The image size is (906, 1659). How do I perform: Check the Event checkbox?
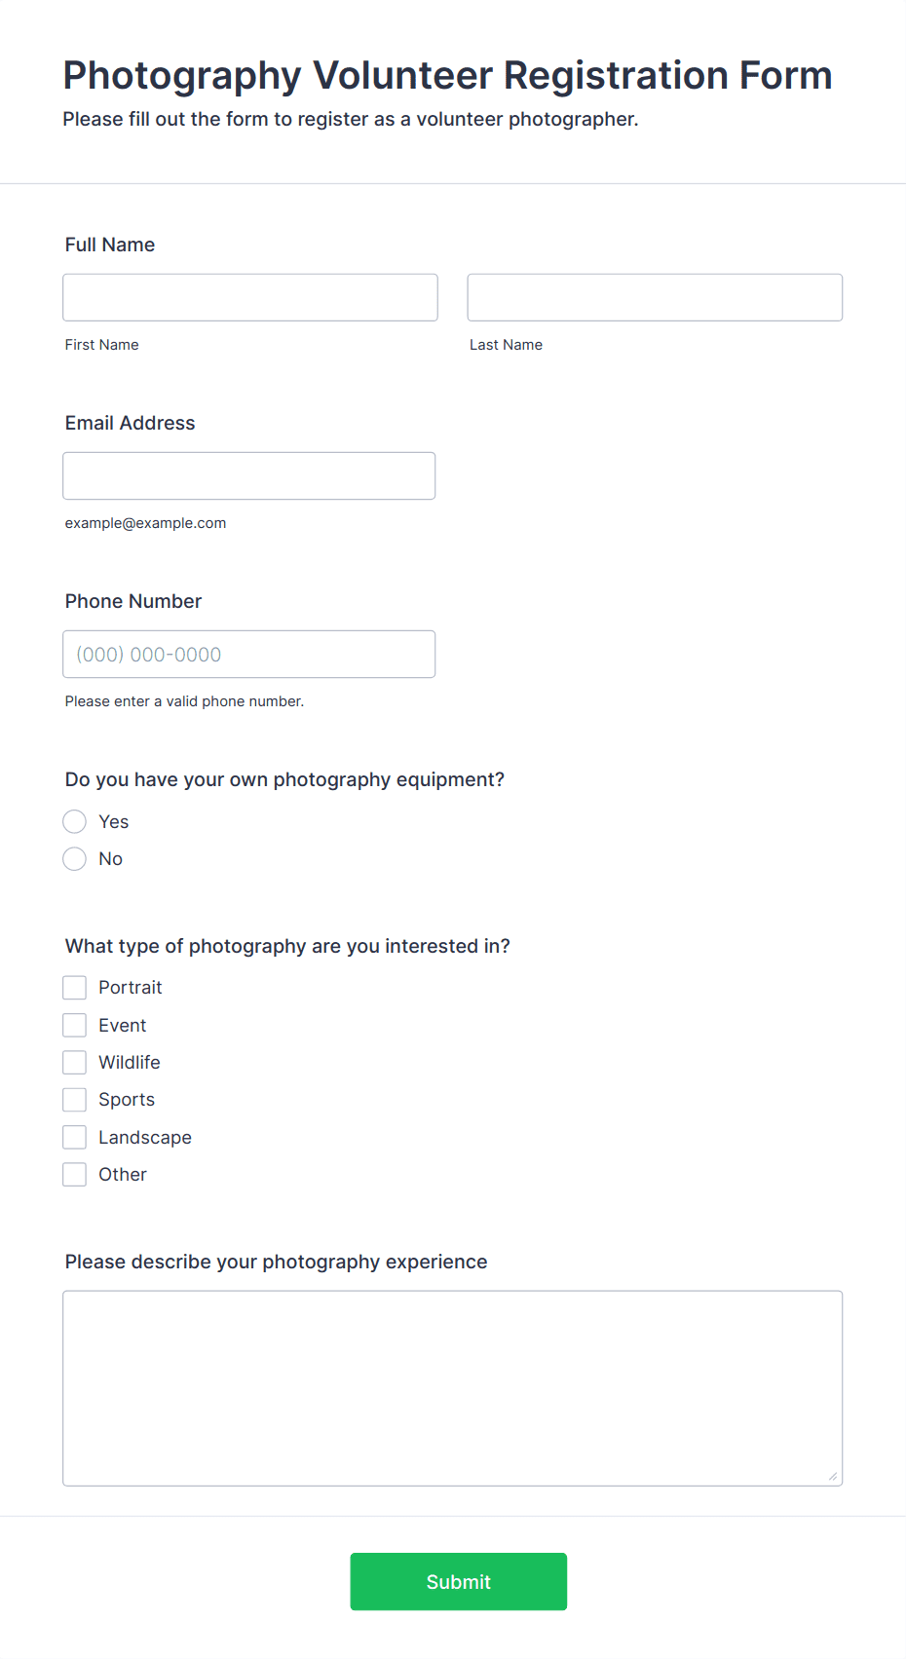coord(75,1025)
